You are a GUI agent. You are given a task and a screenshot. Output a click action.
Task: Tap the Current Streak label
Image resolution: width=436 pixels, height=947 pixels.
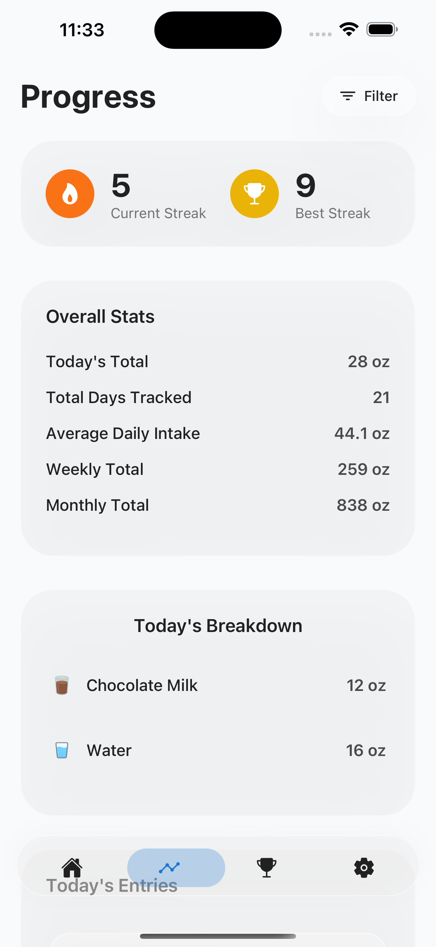(x=158, y=213)
